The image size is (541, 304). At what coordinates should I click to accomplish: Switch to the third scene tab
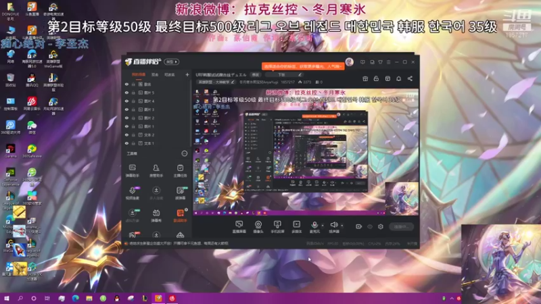click(169, 74)
